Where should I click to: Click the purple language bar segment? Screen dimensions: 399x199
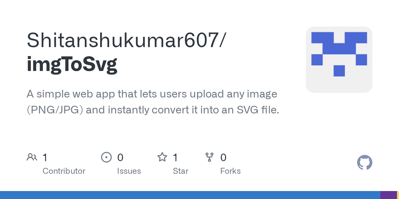pyautogui.click(x=389, y=195)
